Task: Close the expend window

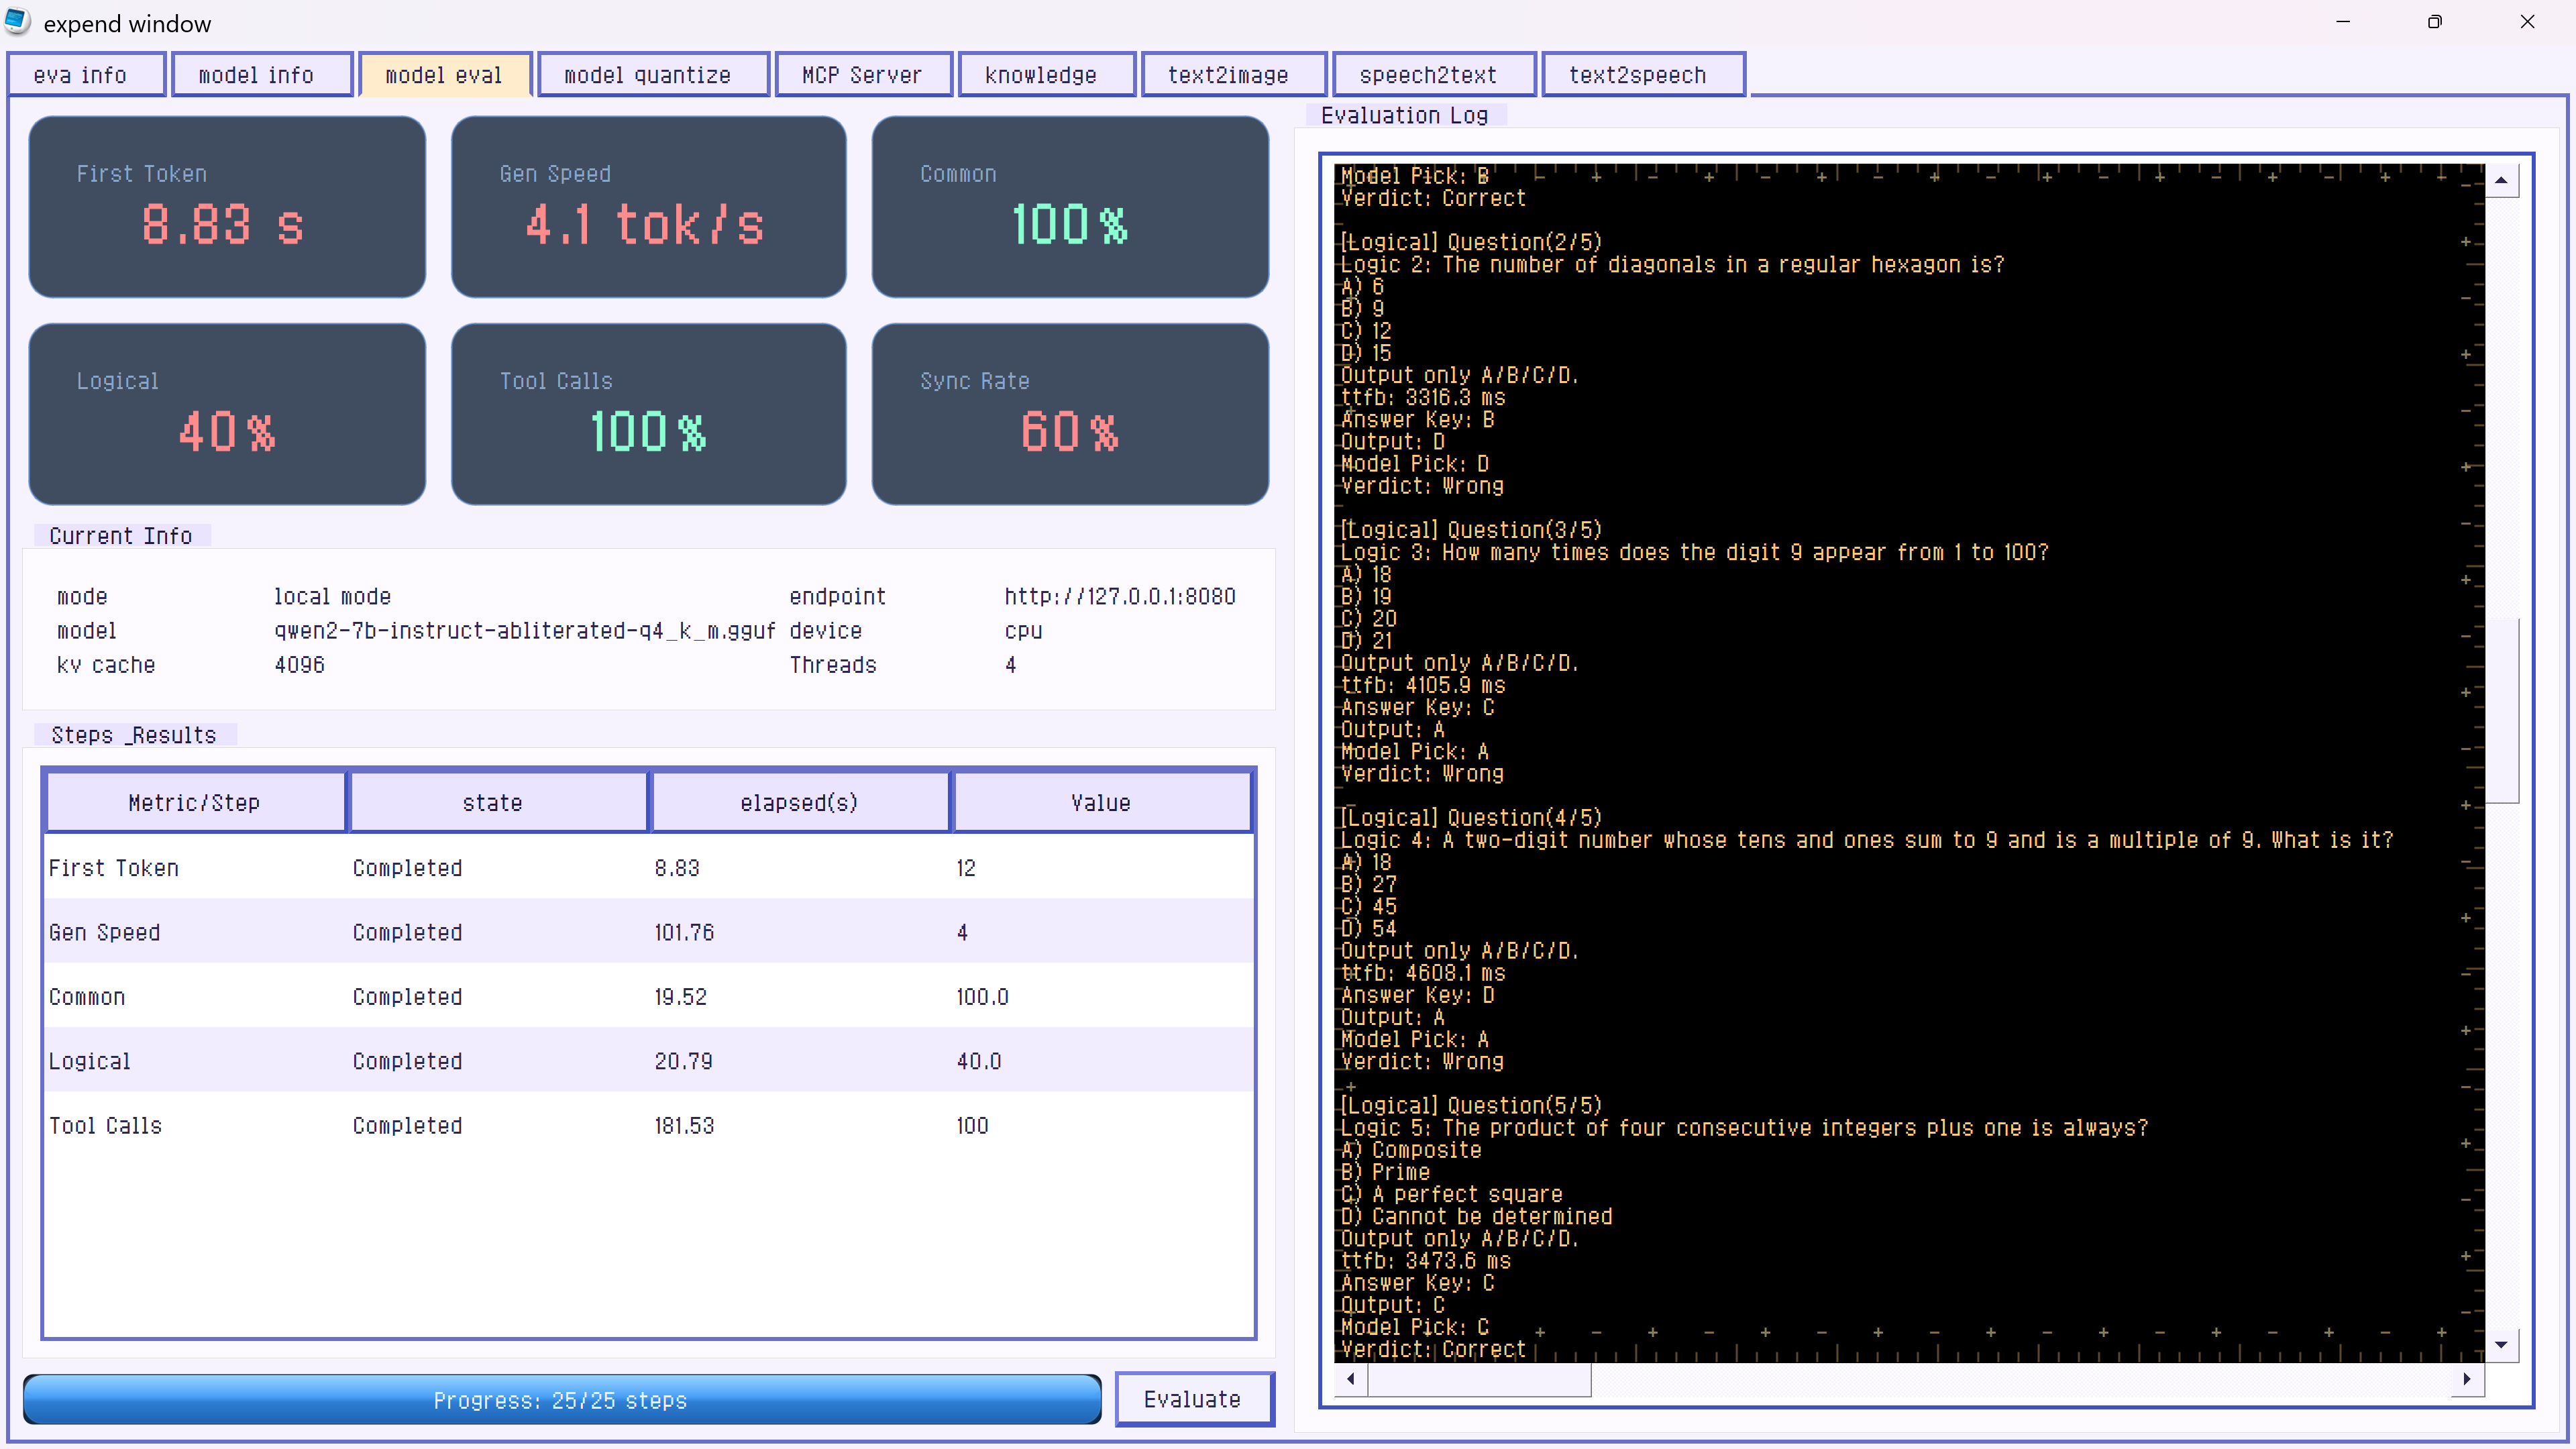Action: pyautogui.click(x=2527, y=22)
